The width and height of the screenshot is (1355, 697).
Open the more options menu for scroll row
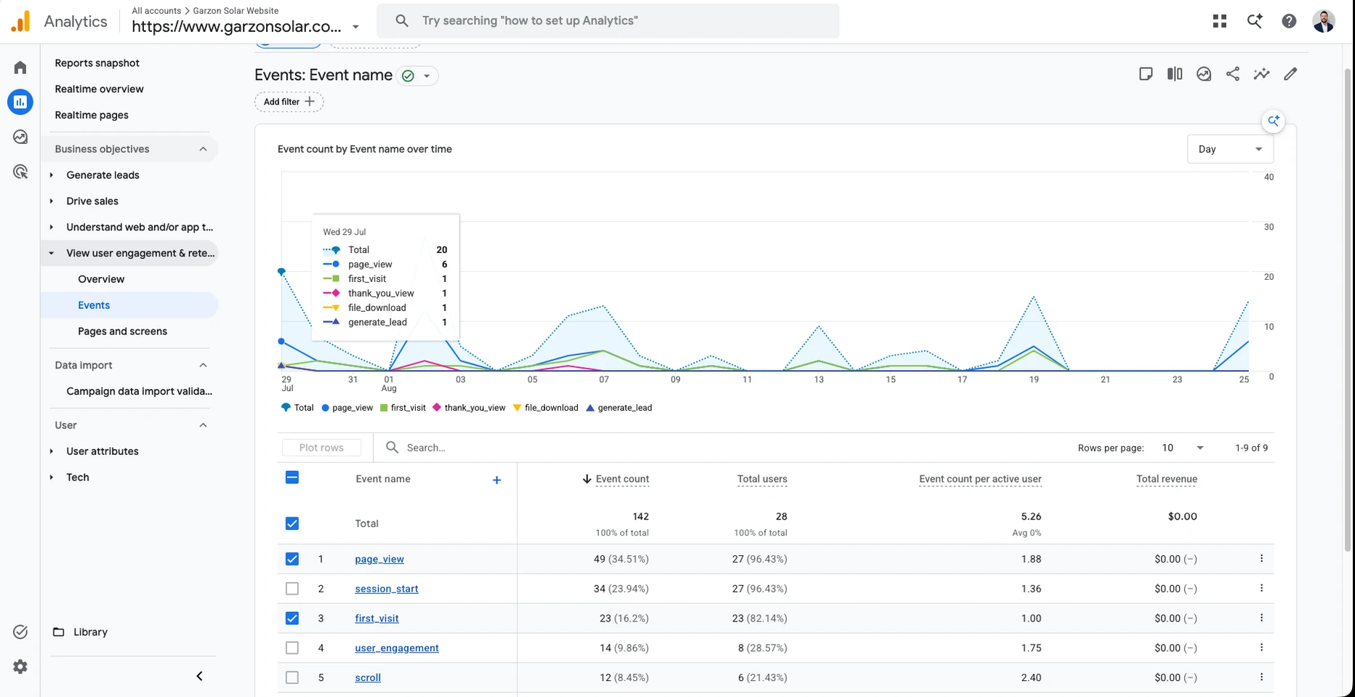(1261, 677)
